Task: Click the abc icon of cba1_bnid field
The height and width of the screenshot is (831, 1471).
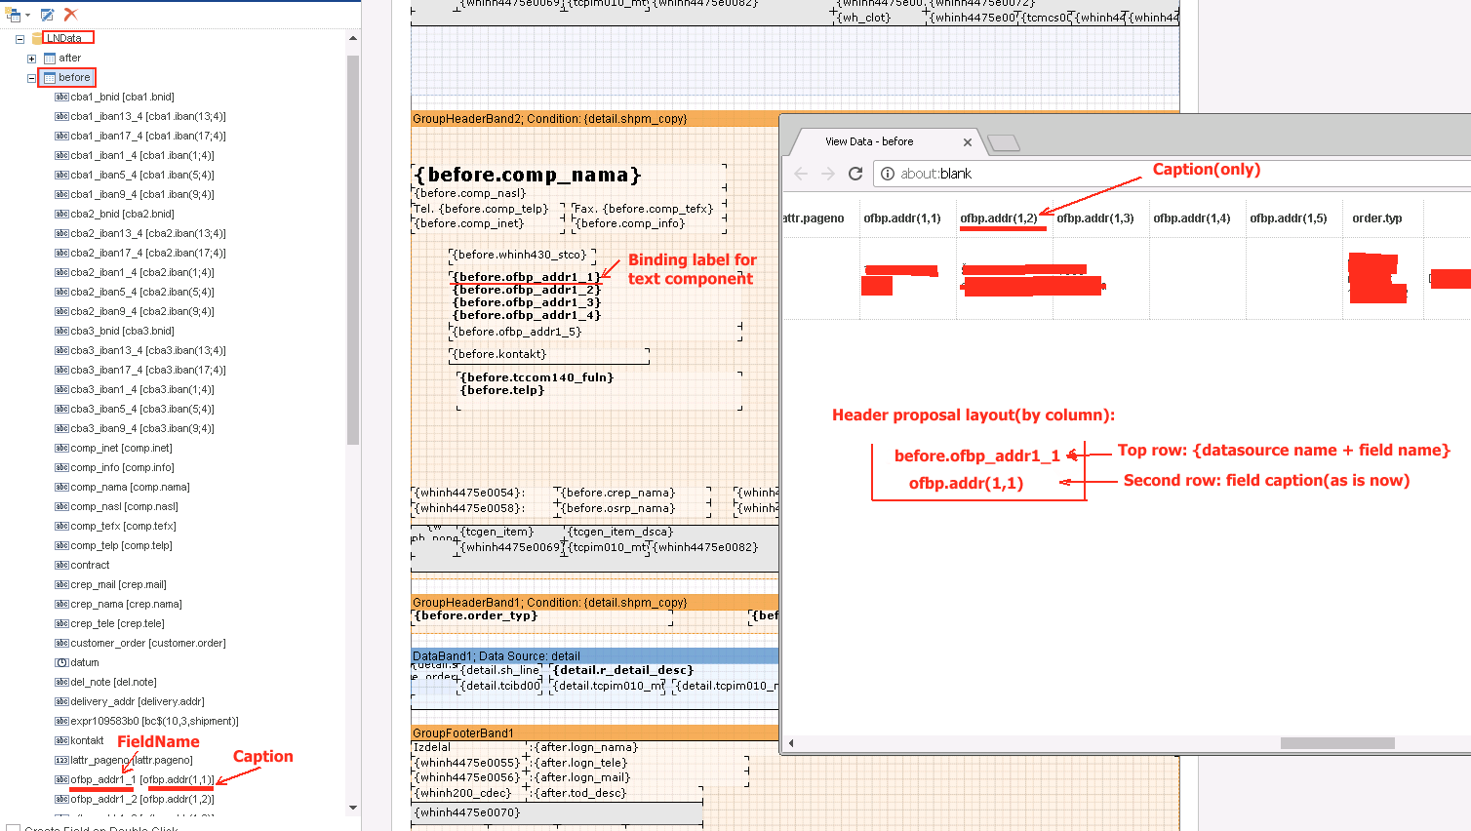Action: coord(61,97)
